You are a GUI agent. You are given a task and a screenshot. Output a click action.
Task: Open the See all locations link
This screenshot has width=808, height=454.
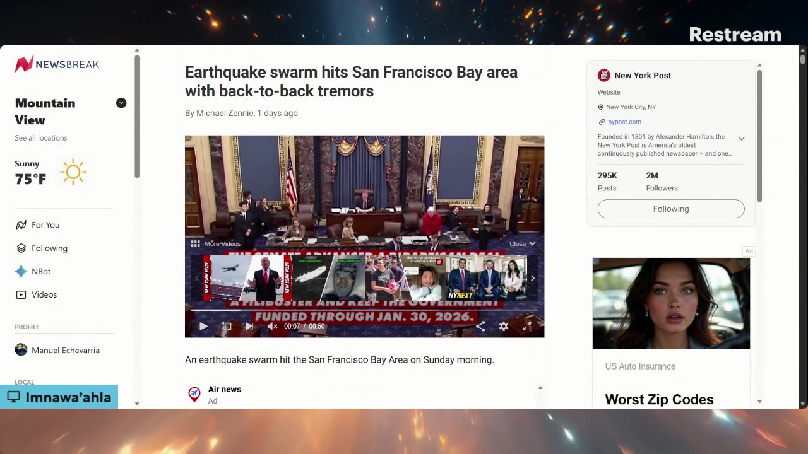(41, 137)
